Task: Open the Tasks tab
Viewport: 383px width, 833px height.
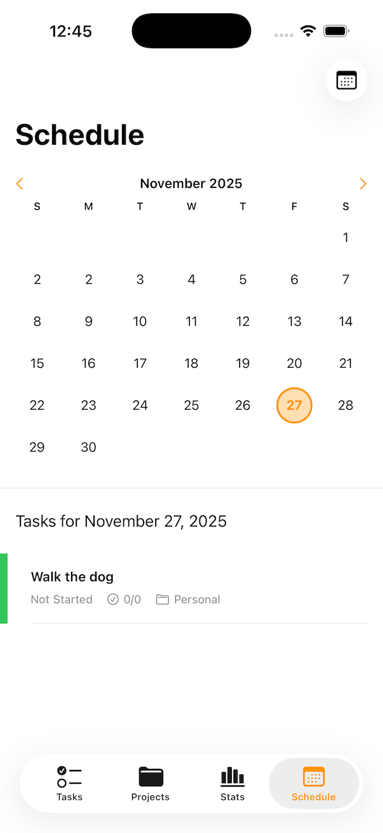Action: [x=69, y=783]
